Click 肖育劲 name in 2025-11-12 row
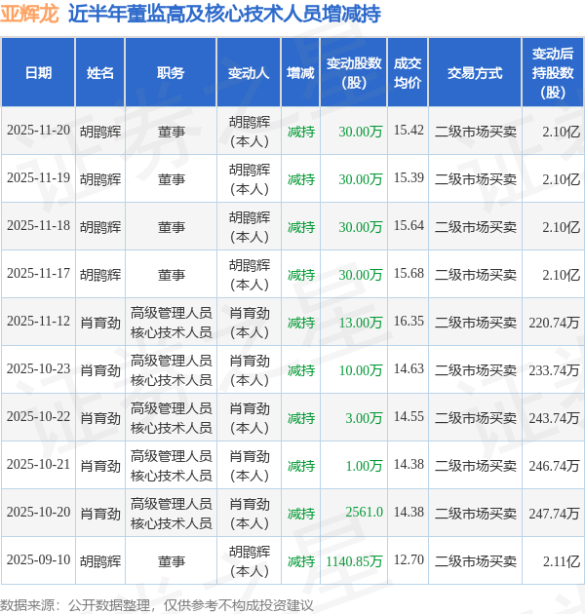 coord(100,323)
